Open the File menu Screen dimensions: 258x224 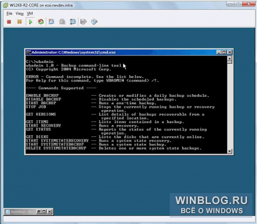click(x=9, y=14)
